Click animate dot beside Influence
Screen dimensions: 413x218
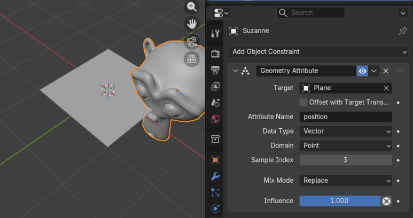[x=398, y=201]
